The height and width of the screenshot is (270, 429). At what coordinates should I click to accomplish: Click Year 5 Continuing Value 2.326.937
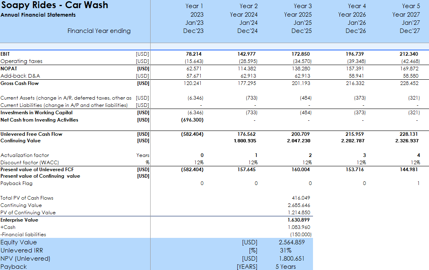click(x=408, y=141)
